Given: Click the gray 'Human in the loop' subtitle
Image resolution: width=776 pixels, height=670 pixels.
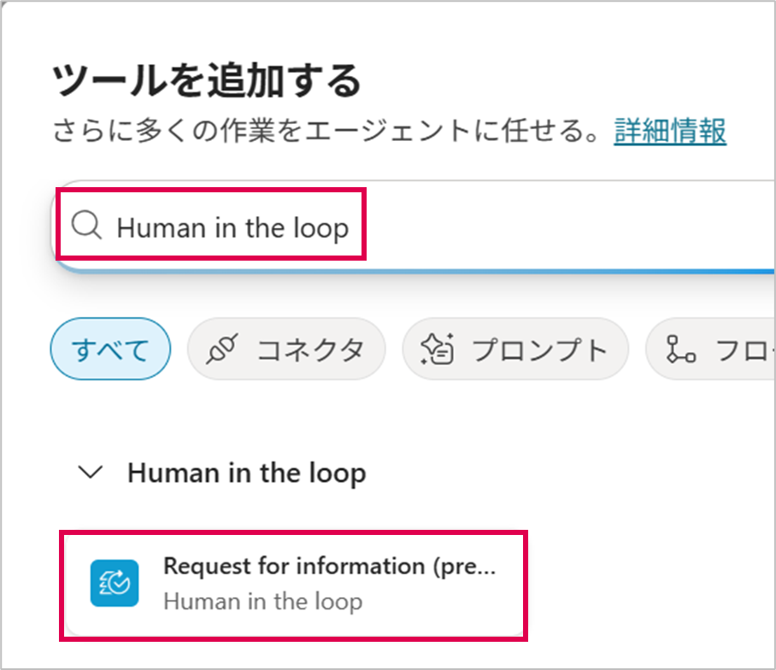Looking at the screenshot, I should (263, 602).
